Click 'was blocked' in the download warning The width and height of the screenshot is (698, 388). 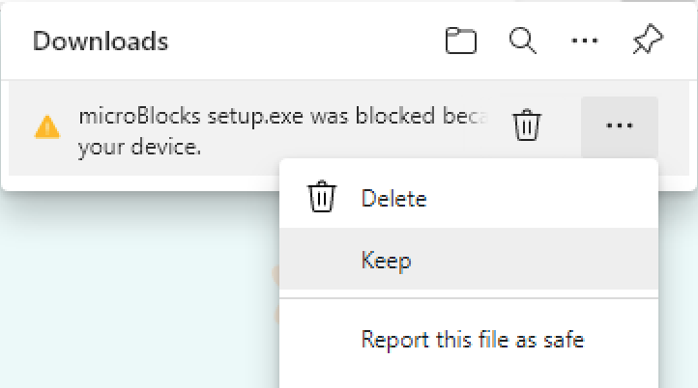click(x=372, y=116)
